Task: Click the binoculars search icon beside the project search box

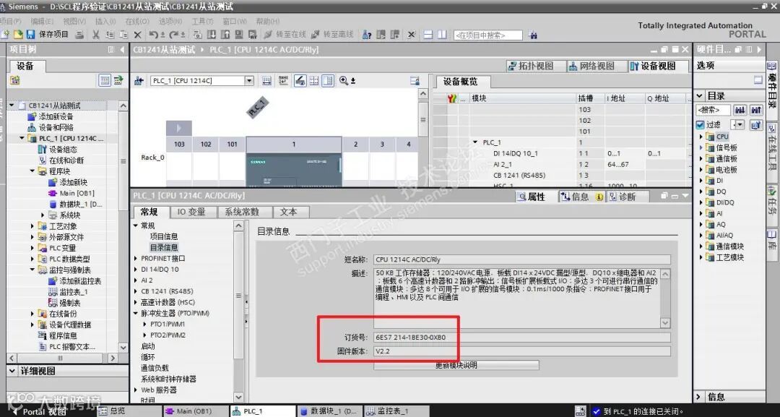Action: tap(533, 35)
